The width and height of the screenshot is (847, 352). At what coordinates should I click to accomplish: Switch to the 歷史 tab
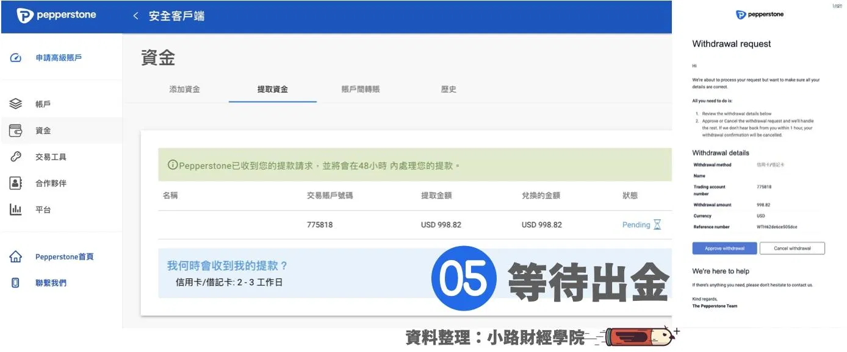click(x=449, y=89)
